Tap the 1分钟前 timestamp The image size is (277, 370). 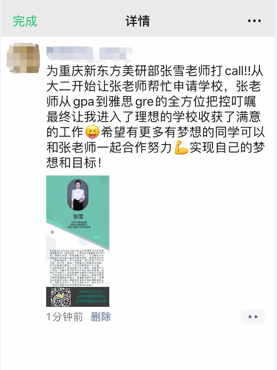pos(65,317)
